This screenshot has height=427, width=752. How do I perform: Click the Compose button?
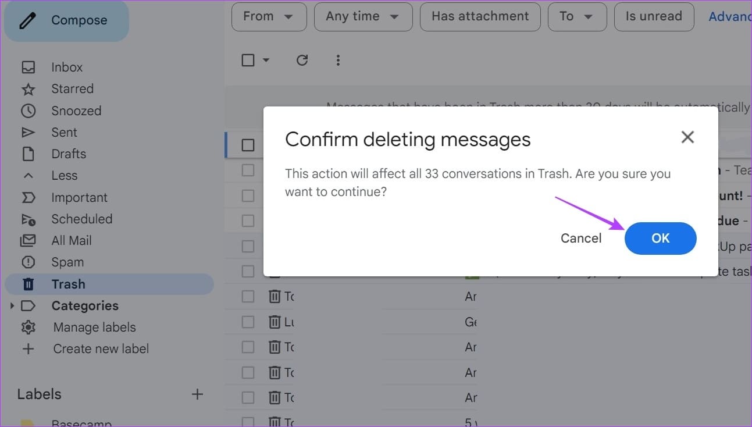pyautogui.click(x=66, y=20)
